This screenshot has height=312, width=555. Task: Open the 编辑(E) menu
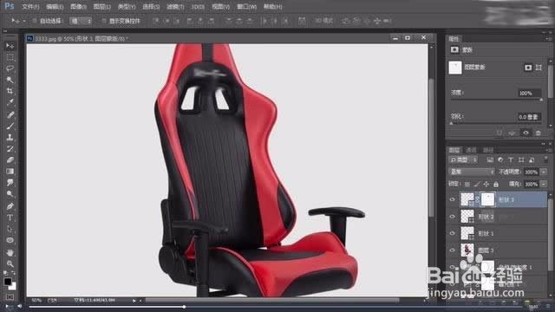(55, 7)
